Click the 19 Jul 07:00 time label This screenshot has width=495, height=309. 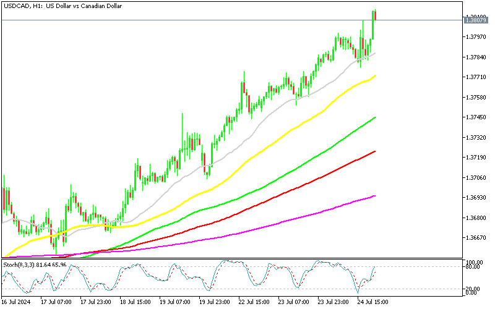175,302
